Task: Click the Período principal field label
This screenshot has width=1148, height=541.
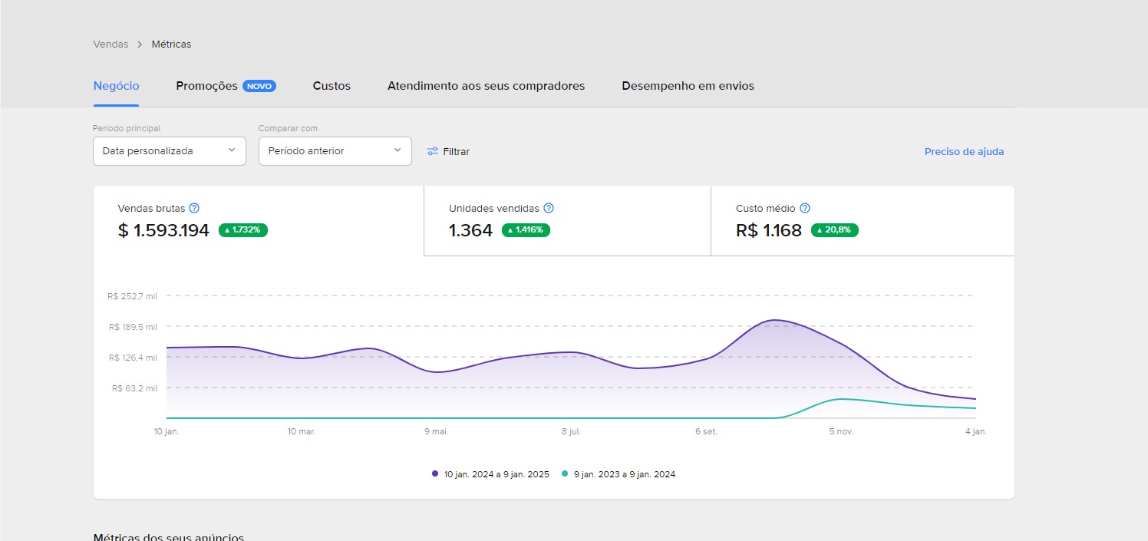Action: click(x=127, y=128)
